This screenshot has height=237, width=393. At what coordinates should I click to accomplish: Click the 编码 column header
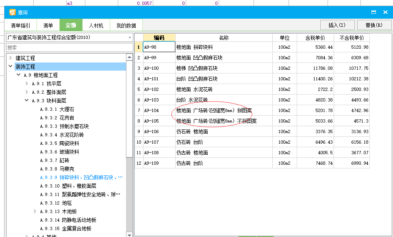click(159, 38)
